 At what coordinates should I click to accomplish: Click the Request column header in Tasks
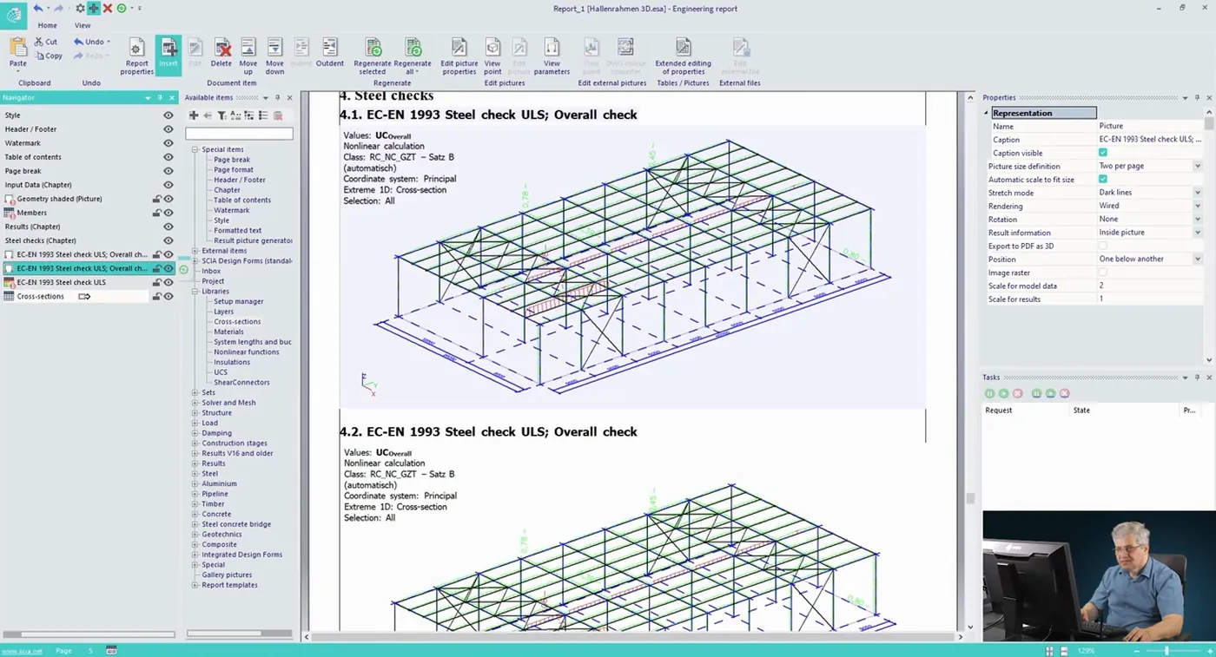coord(999,410)
